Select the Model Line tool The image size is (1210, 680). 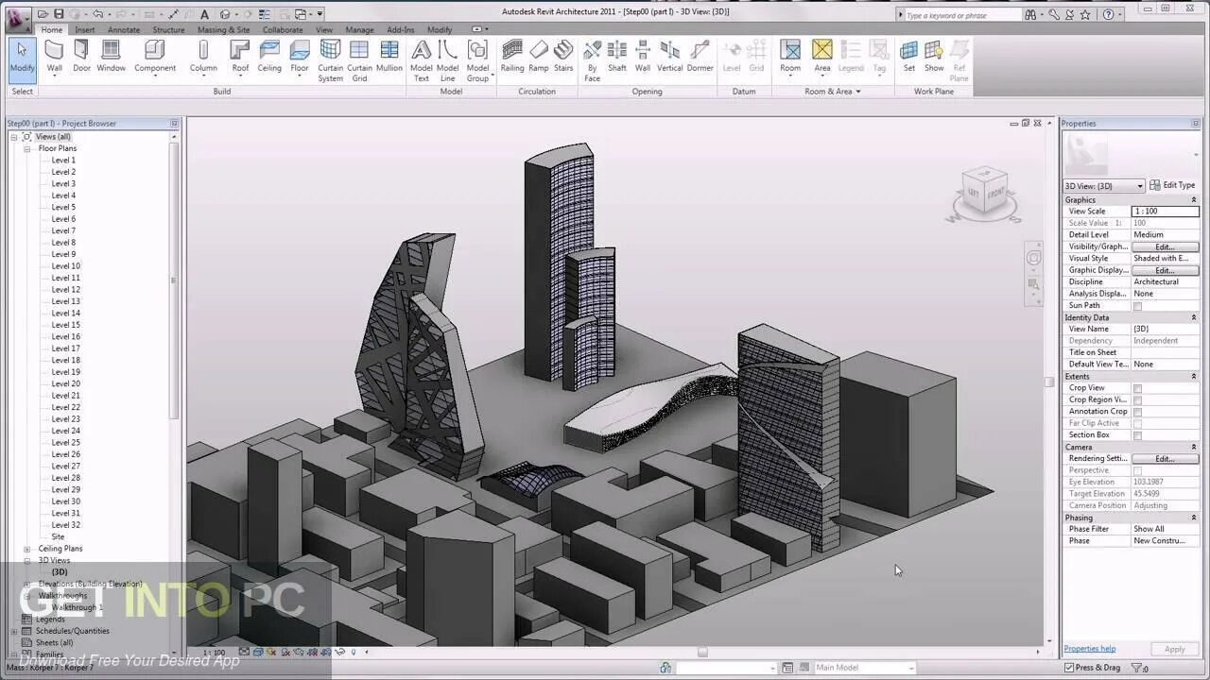pyautogui.click(x=448, y=60)
